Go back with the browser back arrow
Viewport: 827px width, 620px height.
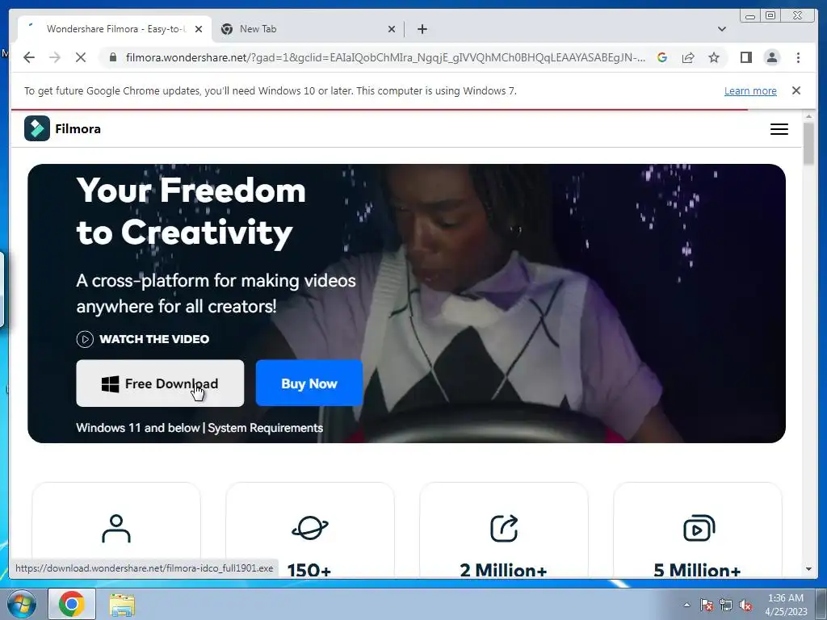coord(29,57)
